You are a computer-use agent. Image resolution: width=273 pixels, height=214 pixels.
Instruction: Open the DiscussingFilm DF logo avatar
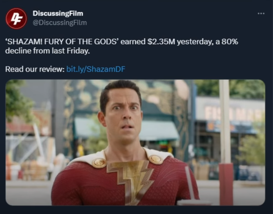tap(16, 18)
